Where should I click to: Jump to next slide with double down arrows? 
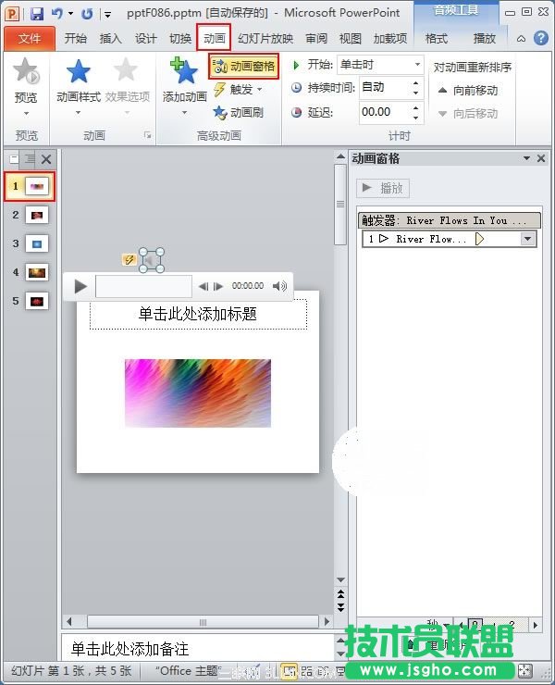pos(340,607)
